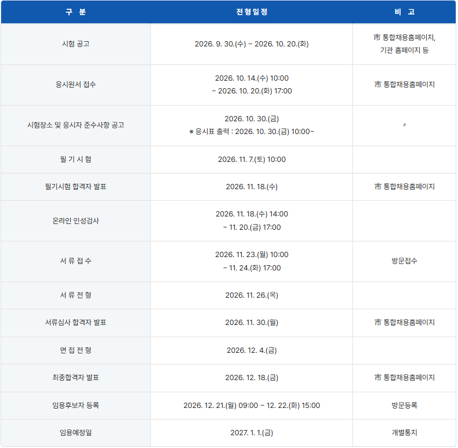Select the '온라인 인성검사' row label

point(75,221)
